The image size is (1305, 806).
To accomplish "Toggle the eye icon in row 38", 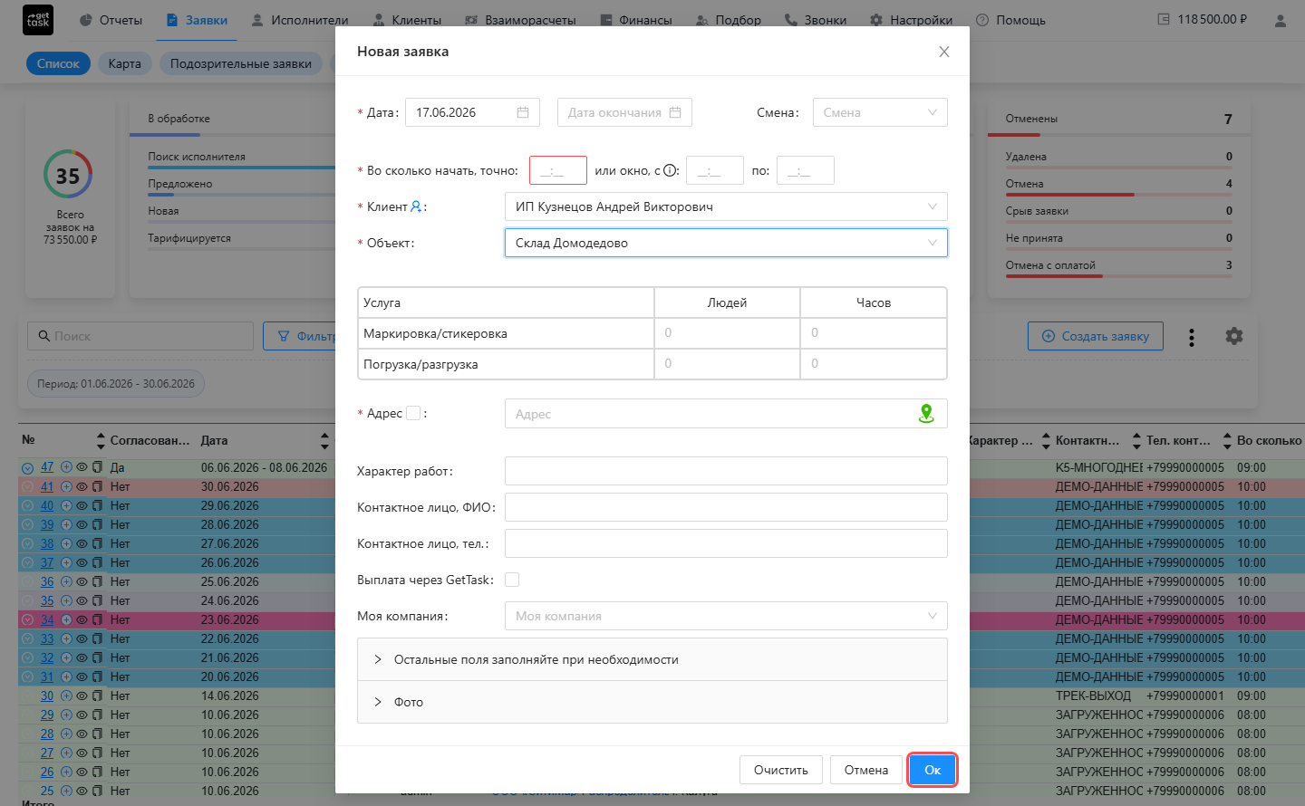I will (x=82, y=543).
